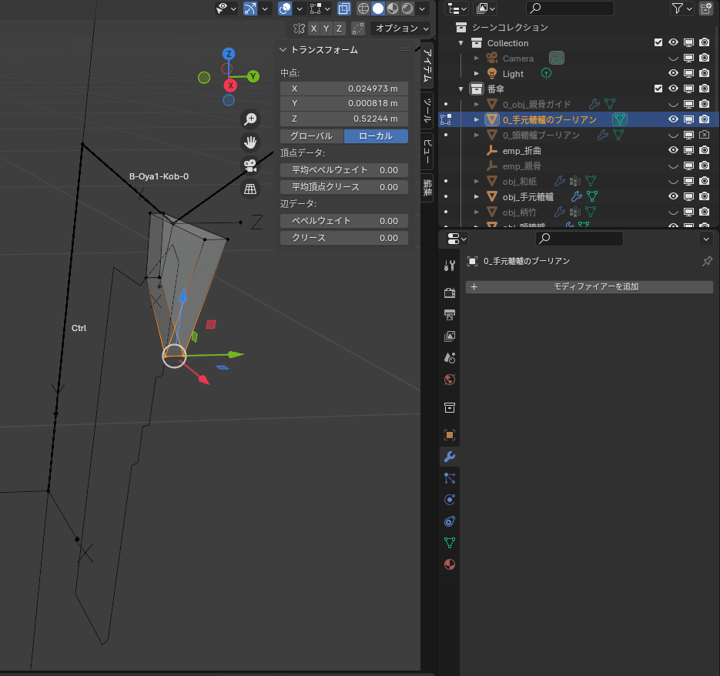
Task: Select emp_親骨 in the outliner
Action: [521, 166]
